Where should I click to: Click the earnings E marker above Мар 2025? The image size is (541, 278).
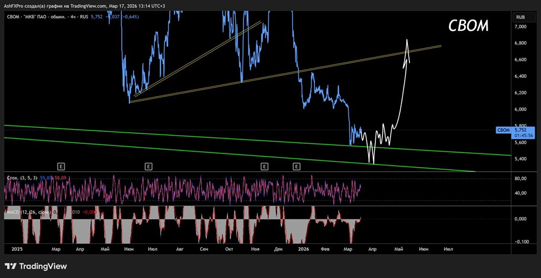[x=62, y=167]
